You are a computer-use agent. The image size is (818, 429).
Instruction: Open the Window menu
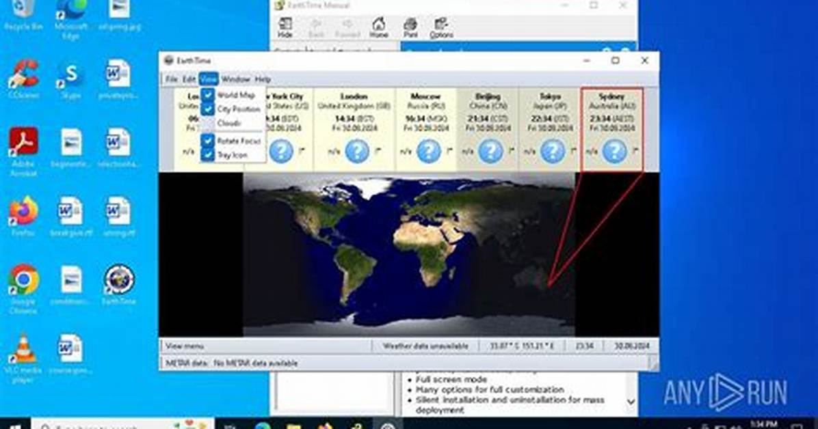(x=236, y=79)
